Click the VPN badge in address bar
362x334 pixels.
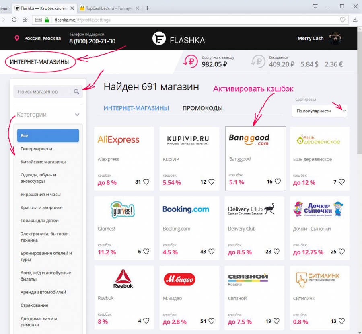coord(38,20)
